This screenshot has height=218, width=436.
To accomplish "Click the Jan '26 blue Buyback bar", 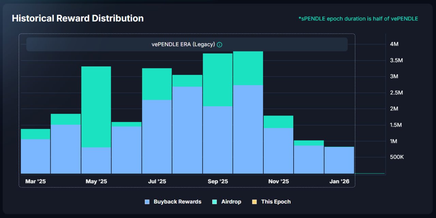I will (339, 160).
